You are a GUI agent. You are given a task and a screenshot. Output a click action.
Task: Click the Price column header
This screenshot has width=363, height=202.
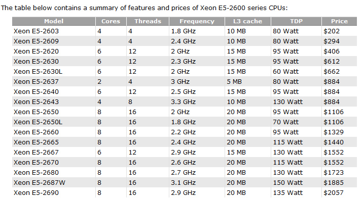[339, 21]
